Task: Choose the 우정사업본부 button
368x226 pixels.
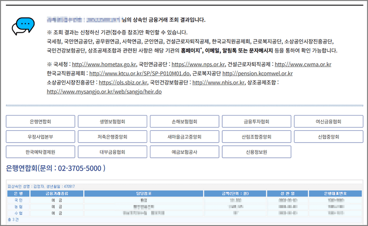Action: [40, 137]
